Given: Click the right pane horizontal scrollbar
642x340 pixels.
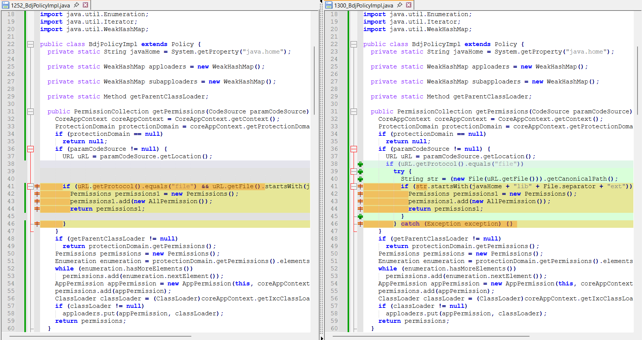Looking at the screenshot, I should (x=431, y=336).
